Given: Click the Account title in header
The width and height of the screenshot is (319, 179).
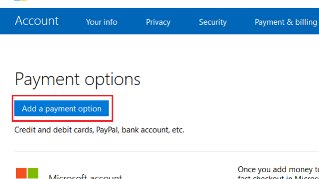Looking at the screenshot, I should (x=37, y=21).
